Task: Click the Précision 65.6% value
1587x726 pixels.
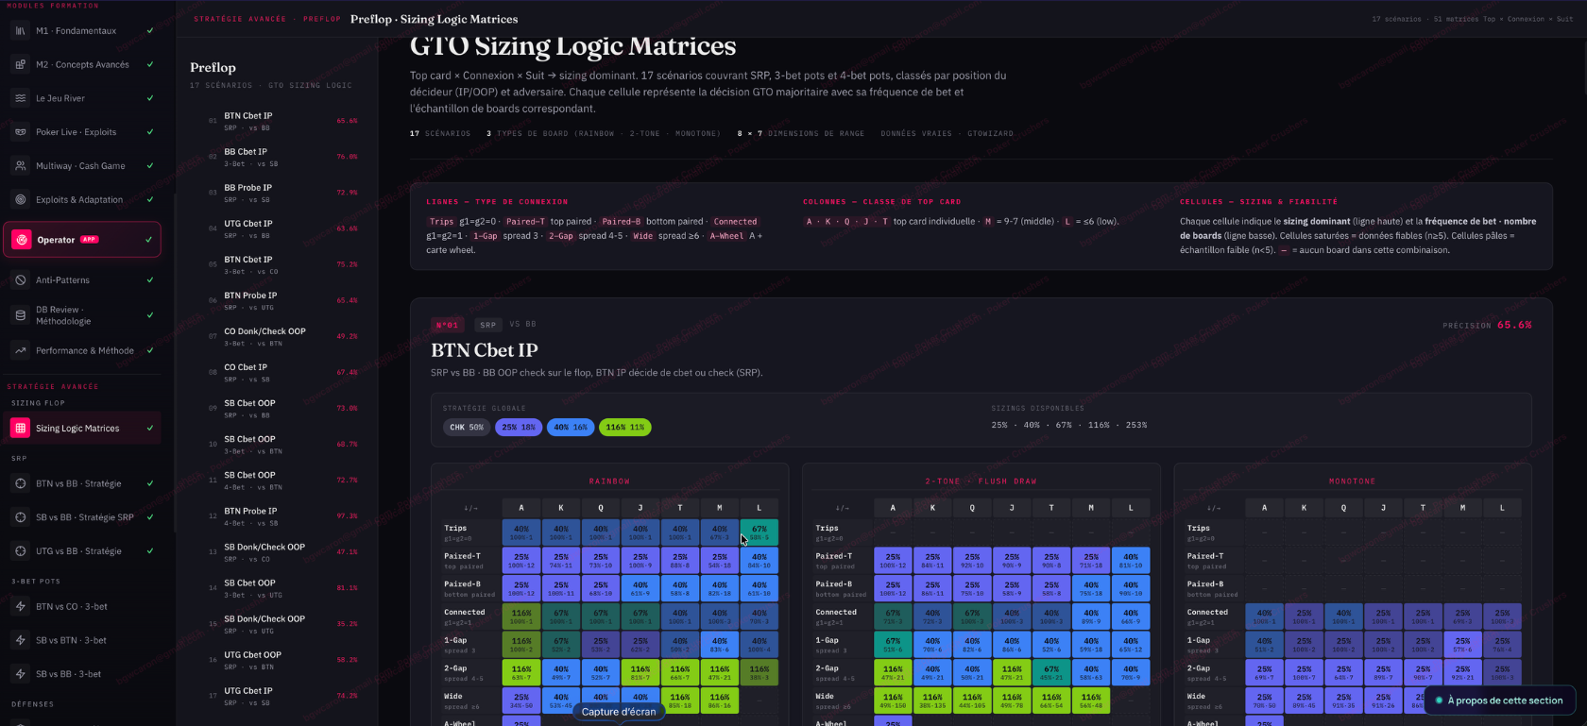Action: (1514, 325)
